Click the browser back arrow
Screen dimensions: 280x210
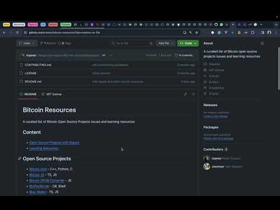pyautogui.click(x=4, y=33)
